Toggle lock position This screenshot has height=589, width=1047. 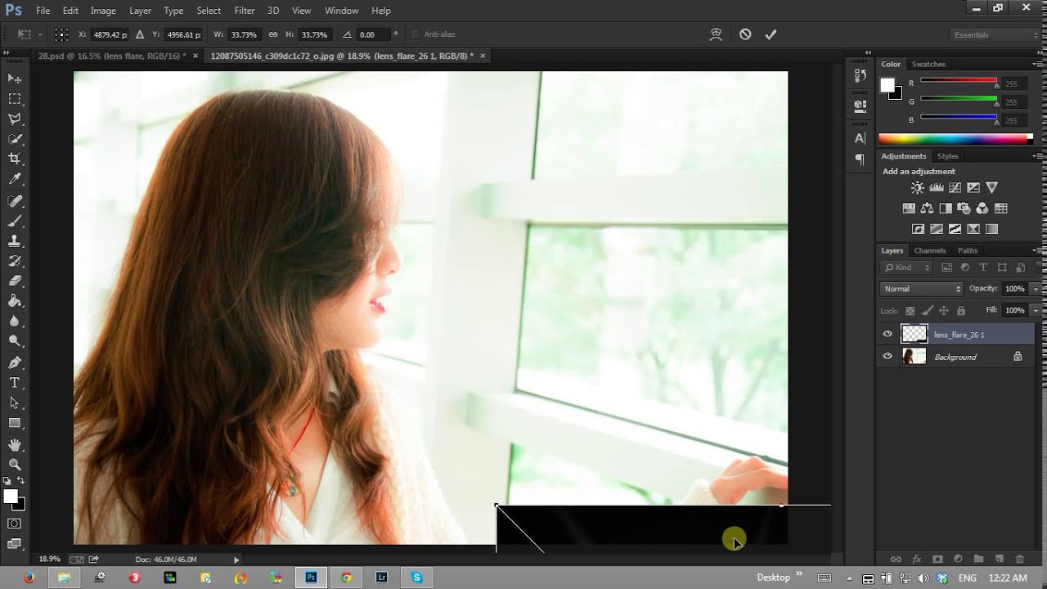[x=944, y=311]
